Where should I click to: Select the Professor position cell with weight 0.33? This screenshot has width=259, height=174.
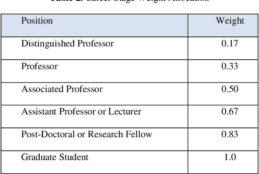point(39,66)
